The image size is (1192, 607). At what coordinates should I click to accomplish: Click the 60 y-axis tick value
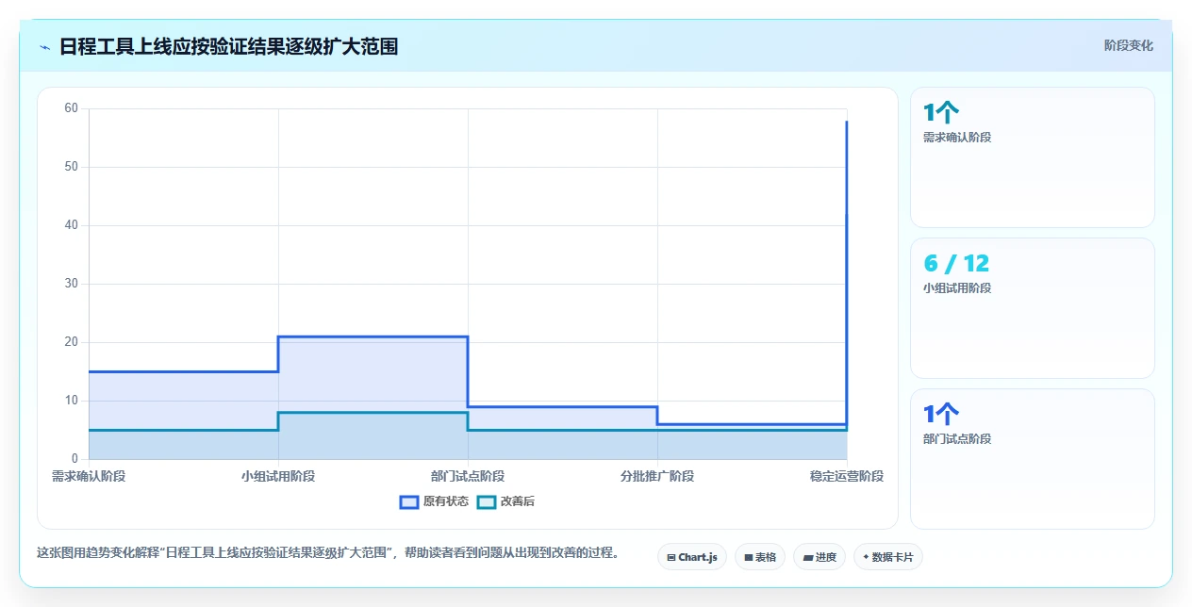71,108
